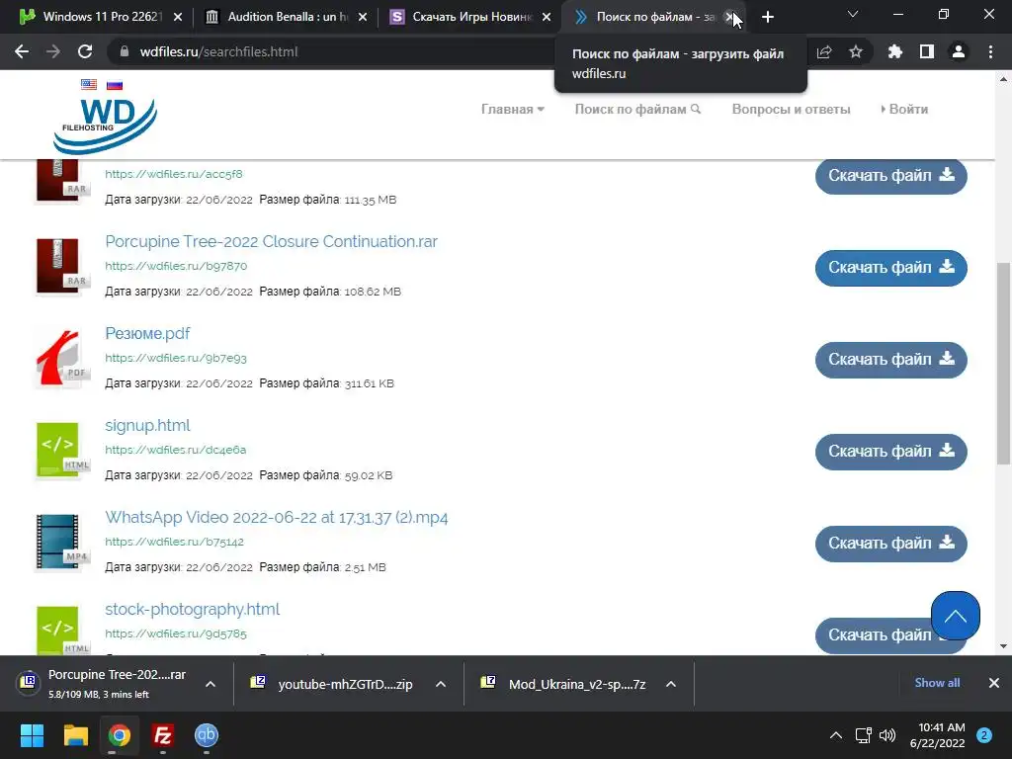Open Windows Start menu
1012x759 pixels.
[x=32, y=735]
